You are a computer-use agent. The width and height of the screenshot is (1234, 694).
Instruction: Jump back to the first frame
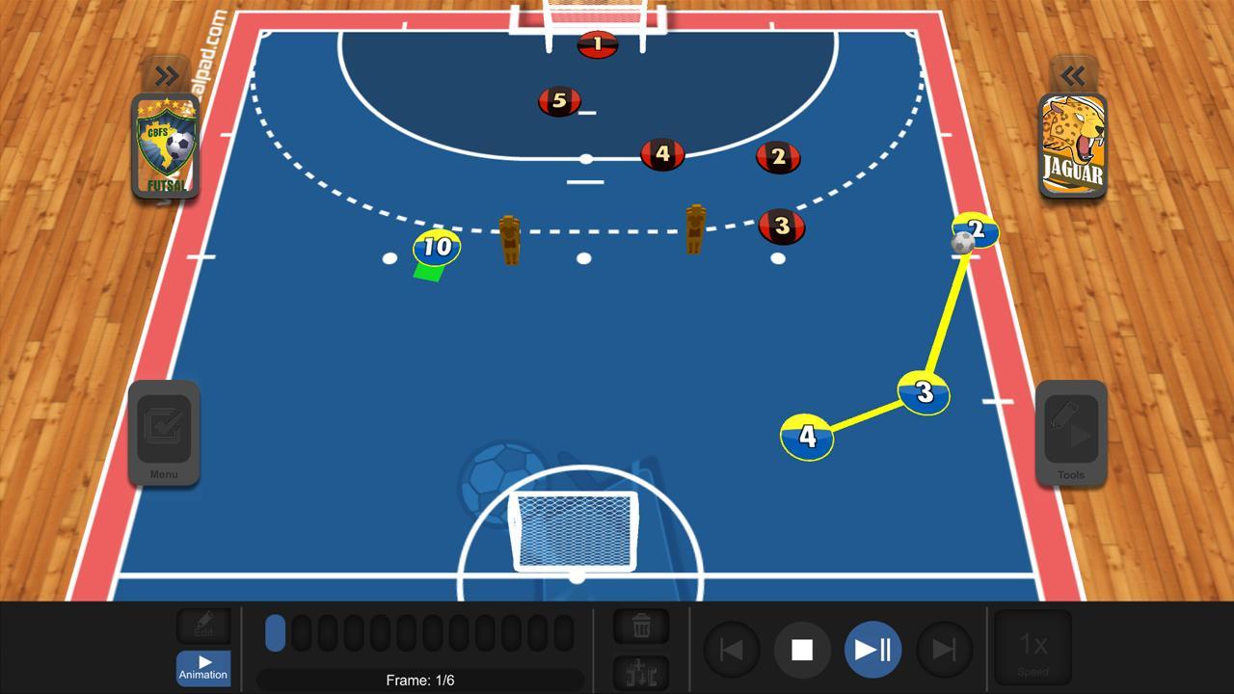click(732, 650)
